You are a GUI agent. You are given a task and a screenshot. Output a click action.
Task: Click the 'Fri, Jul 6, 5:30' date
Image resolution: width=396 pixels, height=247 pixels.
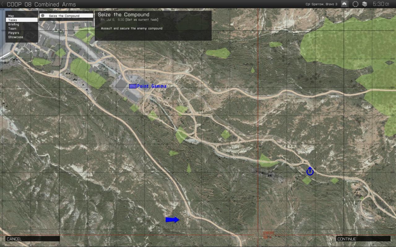point(112,20)
